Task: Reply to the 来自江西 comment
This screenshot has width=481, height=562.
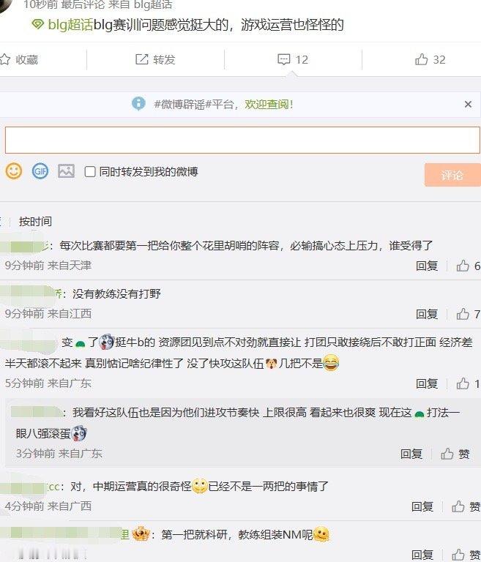Action: coord(427,314)
